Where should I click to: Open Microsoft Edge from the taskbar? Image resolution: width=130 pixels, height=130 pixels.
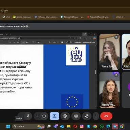pos(108,126)
